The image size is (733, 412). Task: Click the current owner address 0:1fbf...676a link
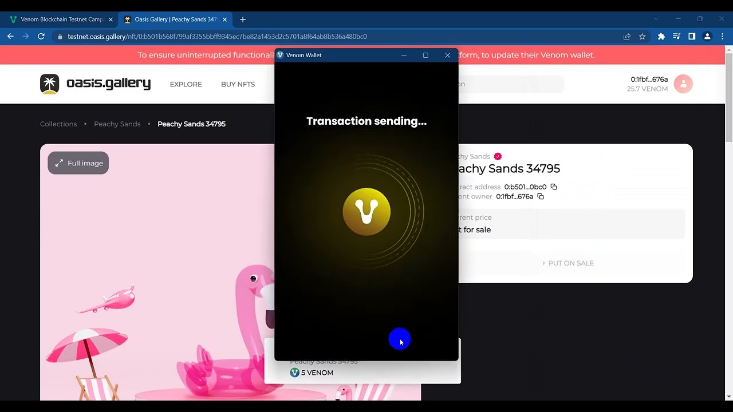pos(514,196)
